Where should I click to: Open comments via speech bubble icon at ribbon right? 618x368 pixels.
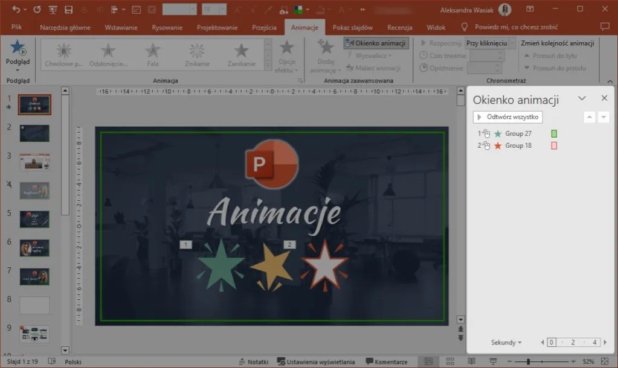coord(605,27)
